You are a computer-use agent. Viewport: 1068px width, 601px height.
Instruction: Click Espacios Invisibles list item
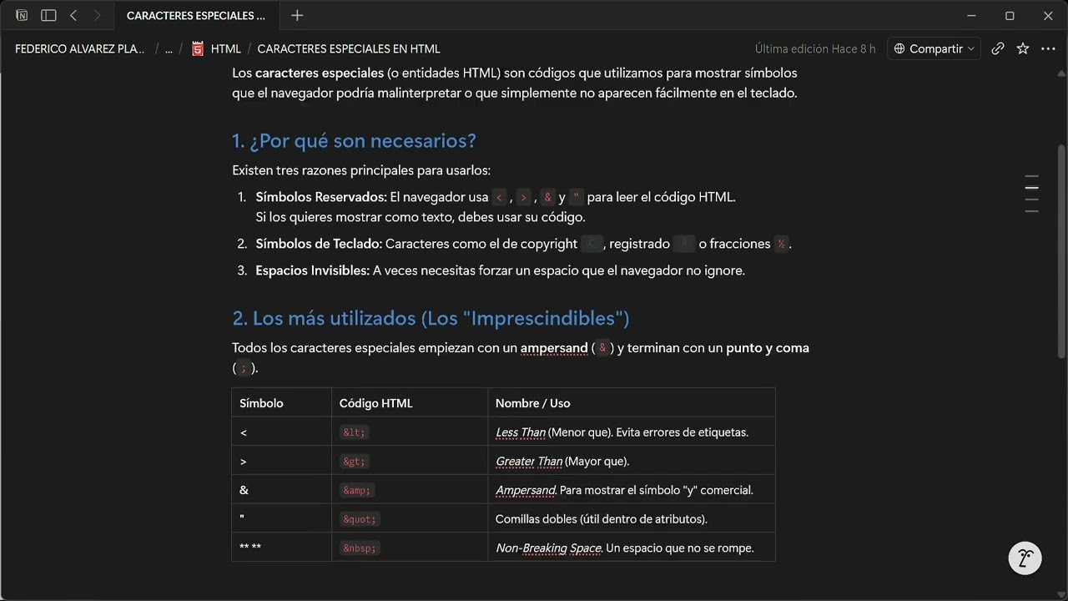tap(500, 270)
